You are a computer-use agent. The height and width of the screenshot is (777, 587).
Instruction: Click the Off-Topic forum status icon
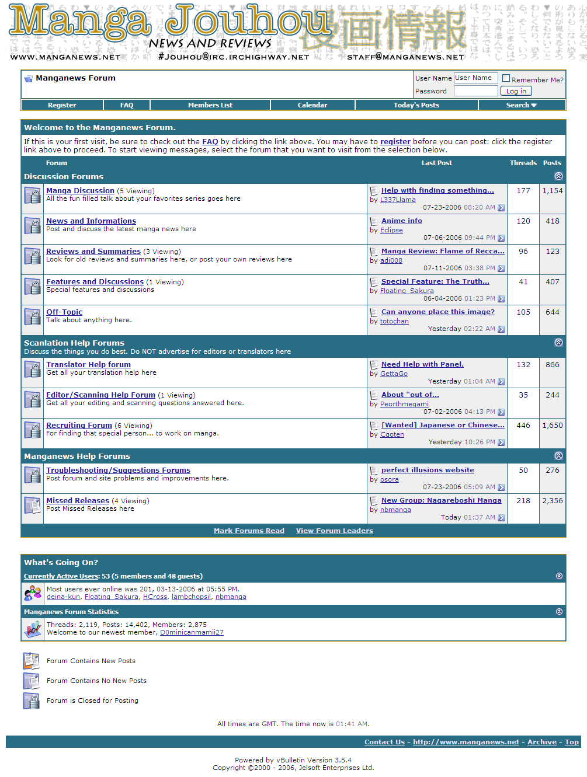click(x=32, y=316)
